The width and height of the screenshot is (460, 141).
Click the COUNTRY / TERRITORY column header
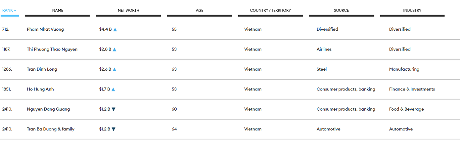(270, 11)
